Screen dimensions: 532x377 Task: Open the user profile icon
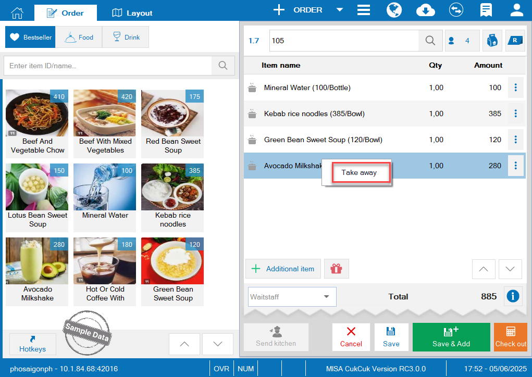pyautogui.click(x=516, y=10)
